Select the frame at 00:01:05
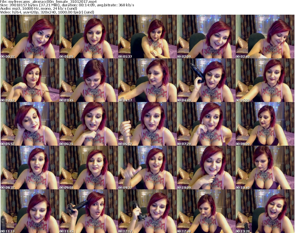 point(88,36)
